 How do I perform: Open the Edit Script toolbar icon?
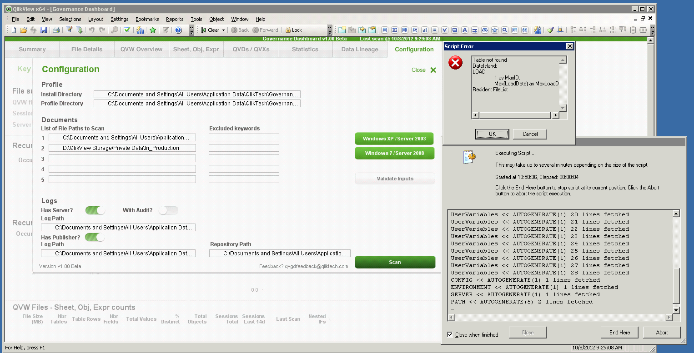coord(69,30)
